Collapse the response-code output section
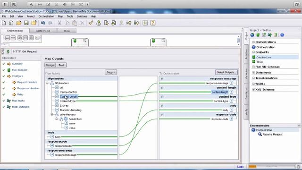 coord(162,114)
